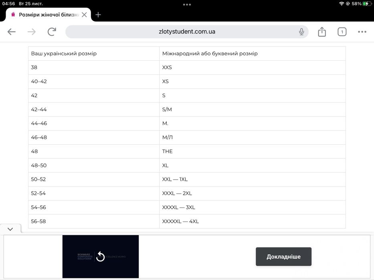
Task: Open the share sheet icon
Action: pyautogui.click(x=322, y=32)
